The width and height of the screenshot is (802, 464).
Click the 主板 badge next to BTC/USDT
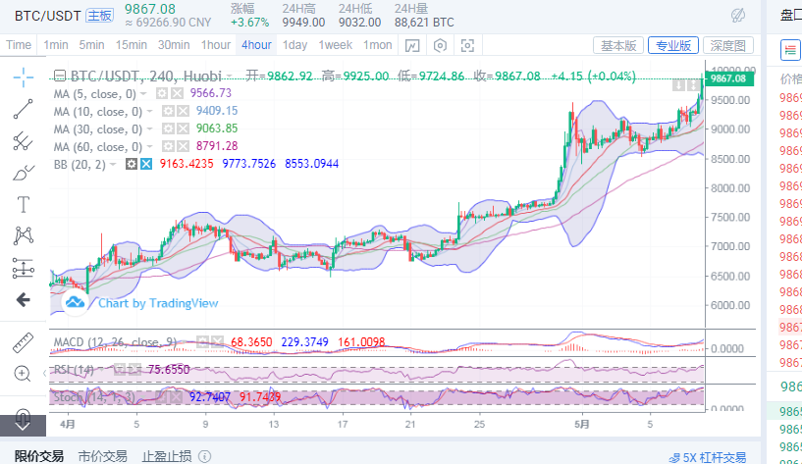pyautogui.click(x=99, y=16)
